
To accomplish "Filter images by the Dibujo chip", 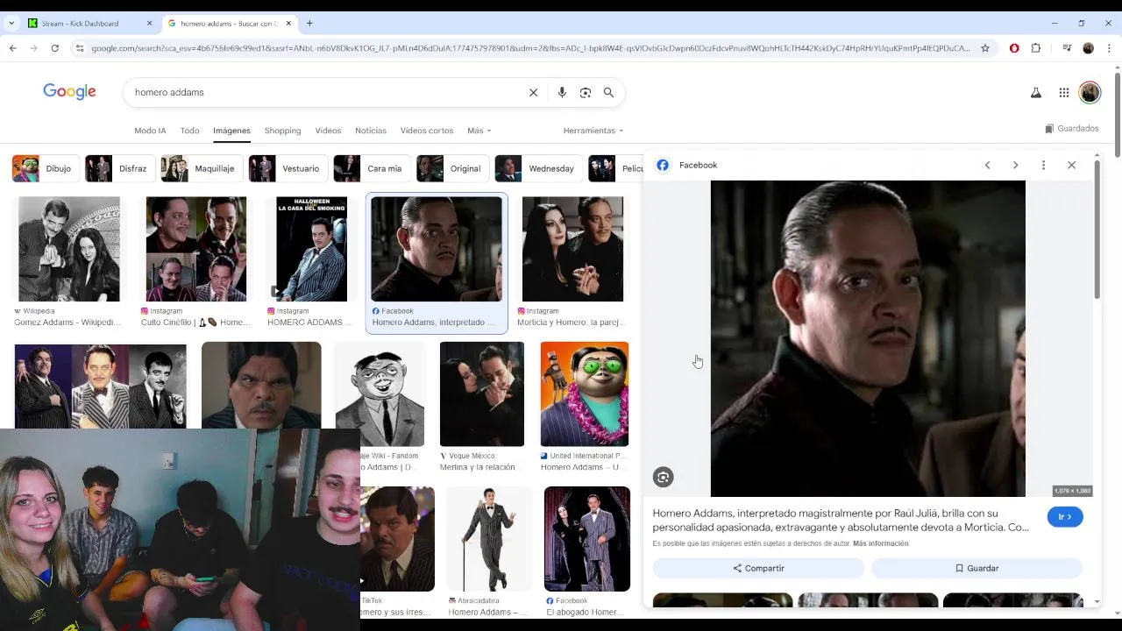I will click(x=46, y=168).
